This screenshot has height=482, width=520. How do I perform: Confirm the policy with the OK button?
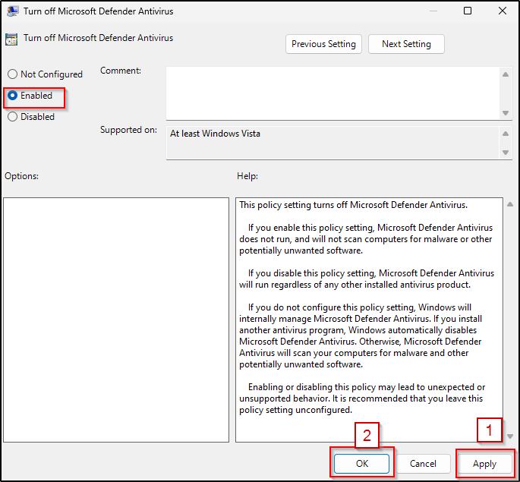tap(361, 464)
